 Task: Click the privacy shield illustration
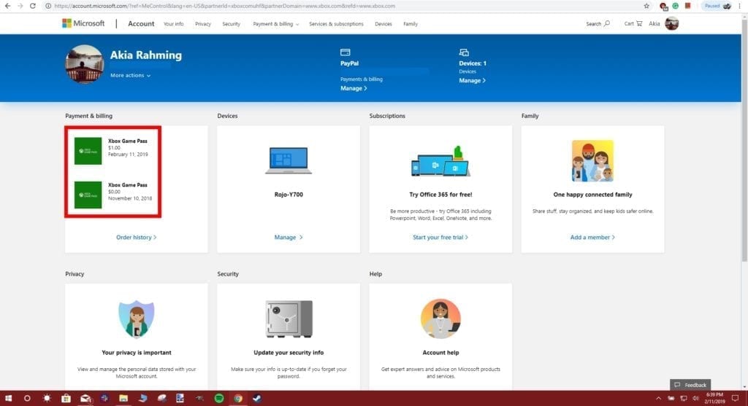tap(137, 319)
